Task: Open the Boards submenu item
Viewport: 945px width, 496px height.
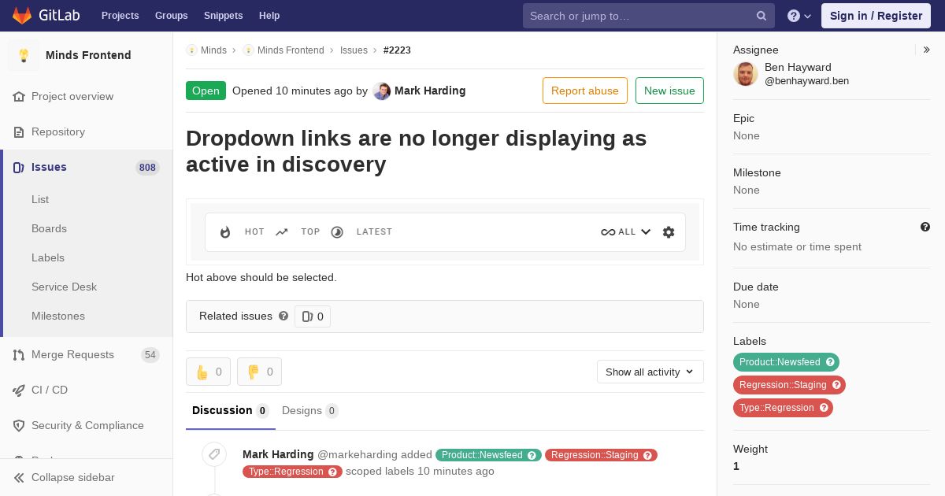Action: (x=49, y=228)
